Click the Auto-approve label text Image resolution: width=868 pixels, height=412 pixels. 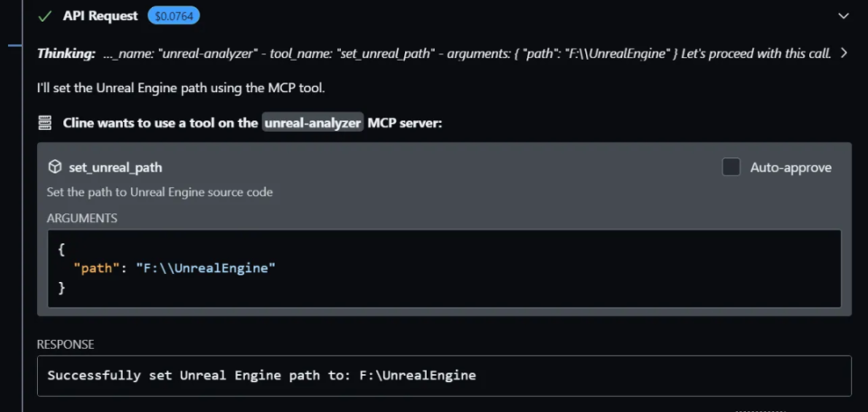point(790,167)
